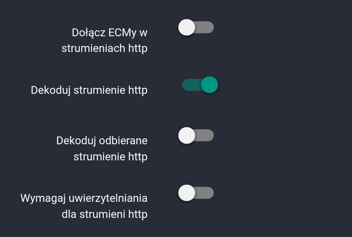This screenshot has height=237, width=352.
Task: Click the Dekoduj strumienie http label text
Action: pos(89,90)
